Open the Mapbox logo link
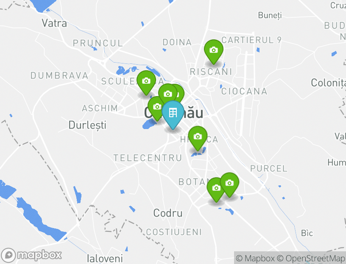Viewport: 346px width, 264px height. (x=31, y=256)
